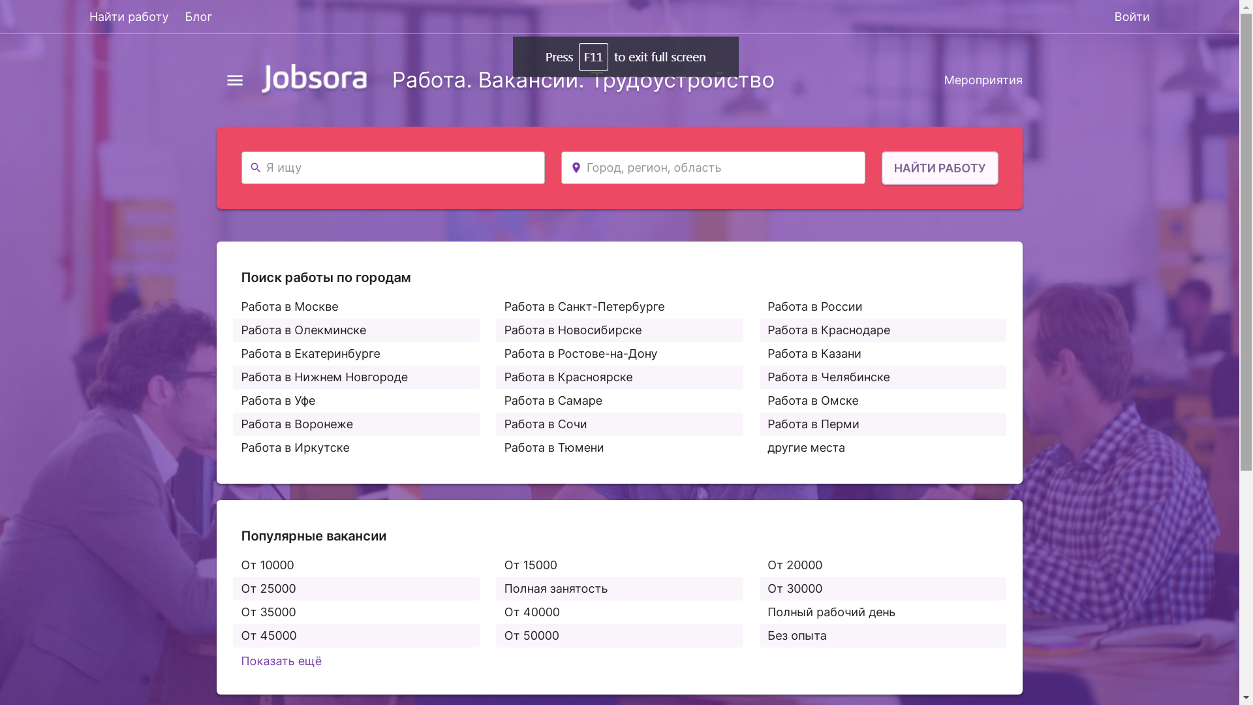The image size is (1253, 705).
Task: Open Работа в Иркутске
Action: coord(295,448)
